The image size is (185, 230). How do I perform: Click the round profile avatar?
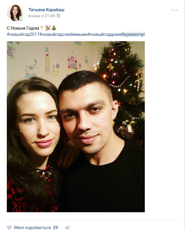[15, 13]
